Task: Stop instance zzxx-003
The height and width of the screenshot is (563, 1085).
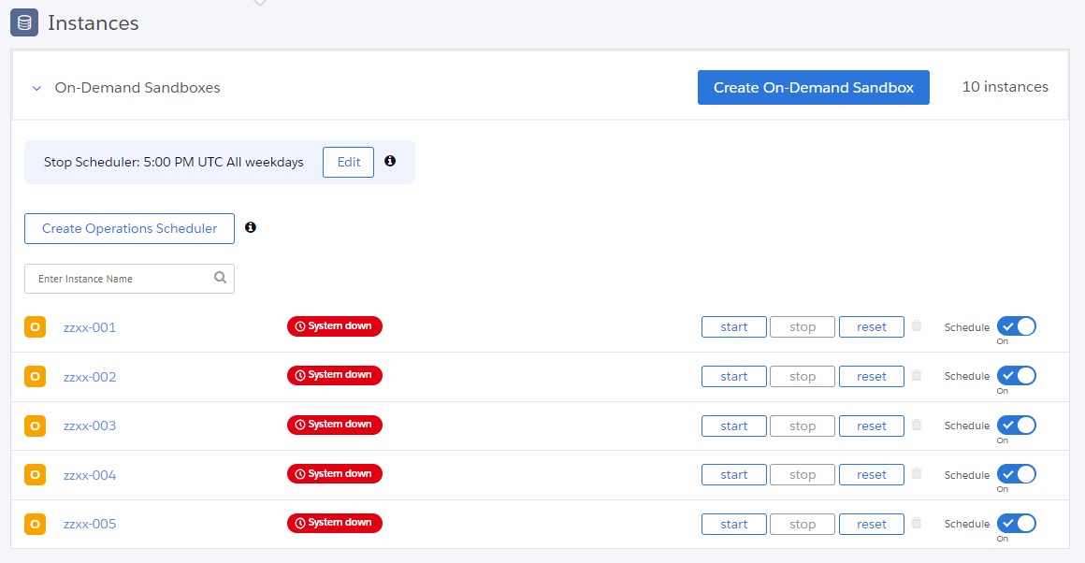Action: [x=803, y=426]
